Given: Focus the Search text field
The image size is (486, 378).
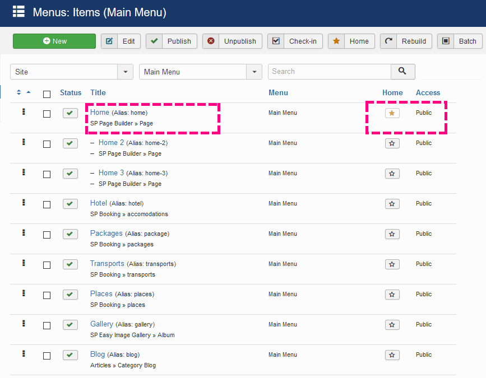Looking at the screenshot, I should click(x=329, y=71).
